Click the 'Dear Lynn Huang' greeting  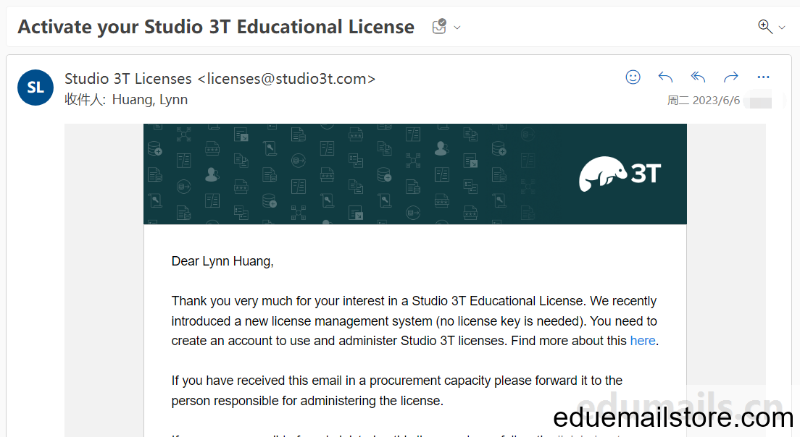pyautogui.click(x=222, y=261)
